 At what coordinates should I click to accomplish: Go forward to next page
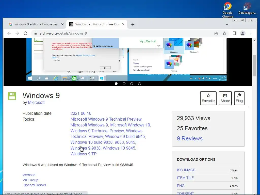pos(17,33)
